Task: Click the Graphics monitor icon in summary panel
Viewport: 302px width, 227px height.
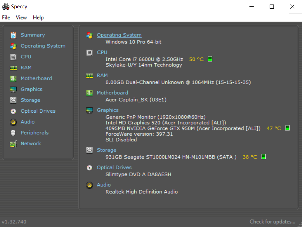Action: (x=89, y=110)
